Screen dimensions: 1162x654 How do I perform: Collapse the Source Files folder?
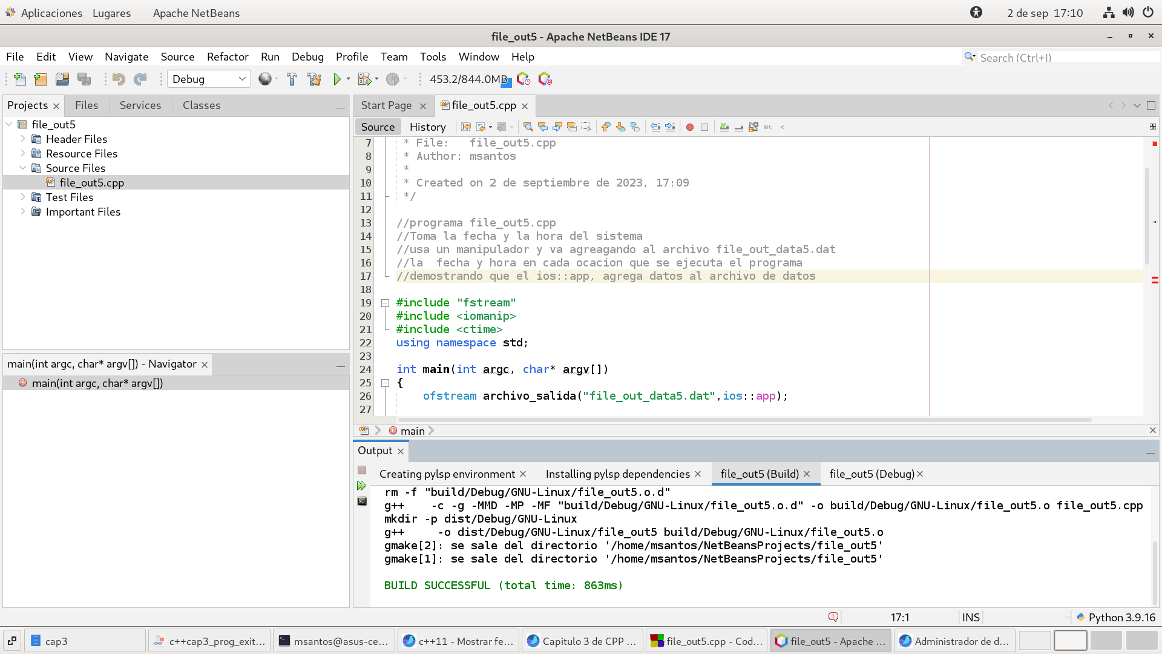pyautogui.click(x=23, y=168)
